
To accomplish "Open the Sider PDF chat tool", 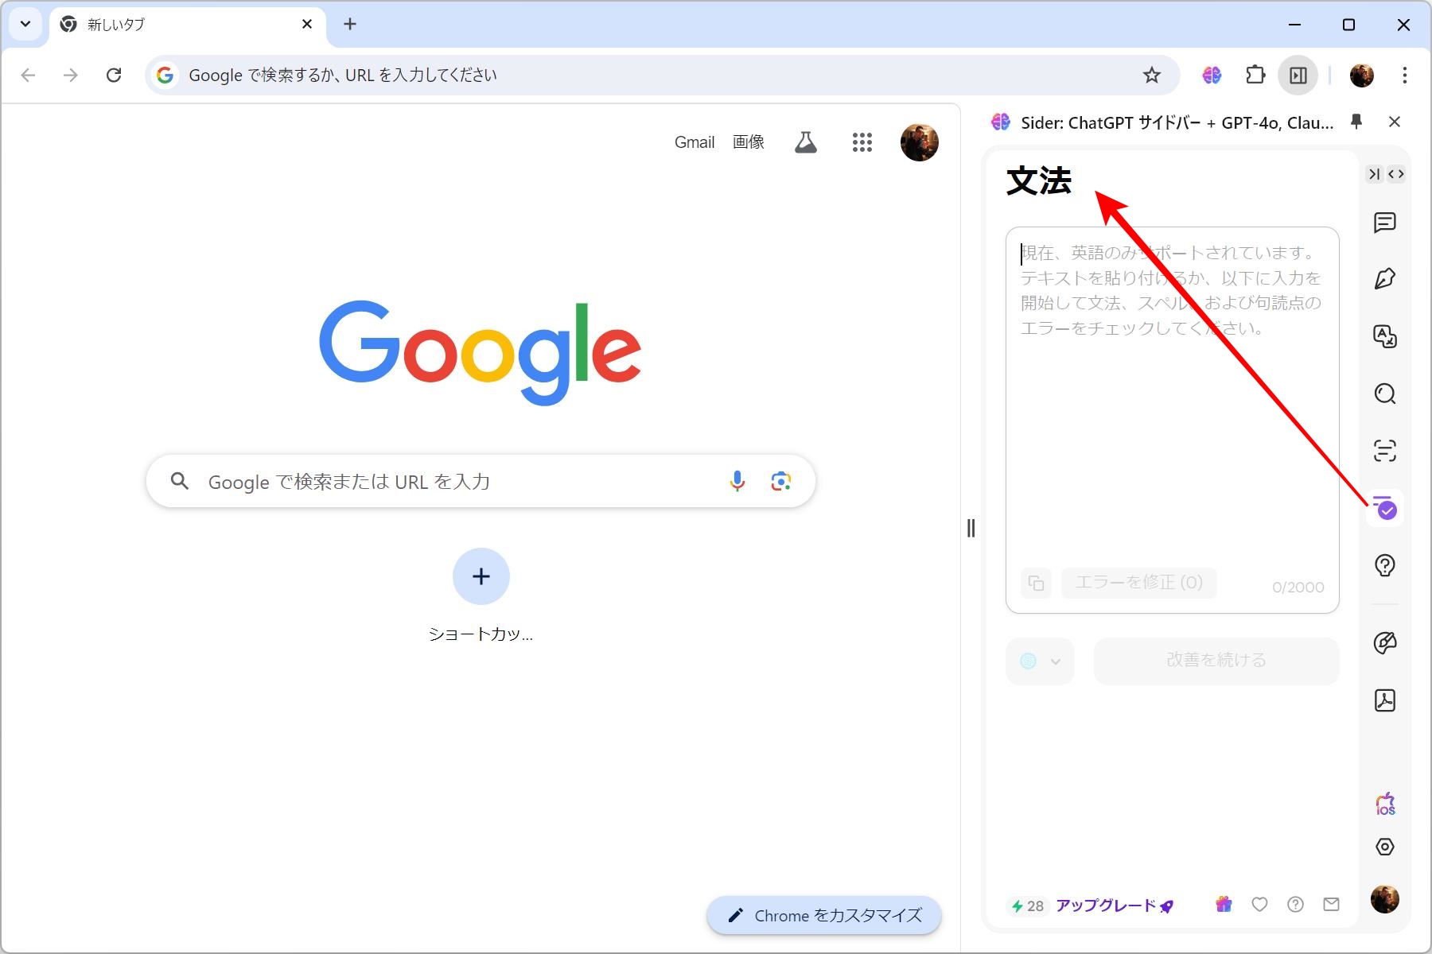I will click(x=1385, y=700).
